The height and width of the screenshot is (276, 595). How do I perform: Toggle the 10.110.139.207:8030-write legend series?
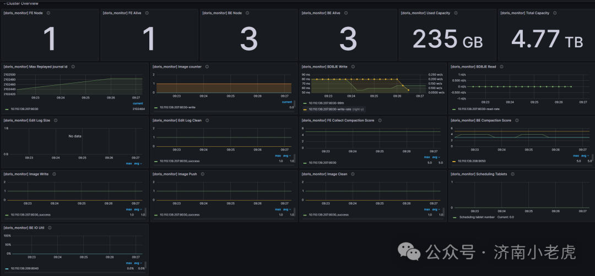pyautogui.click(x=177, y=108)
